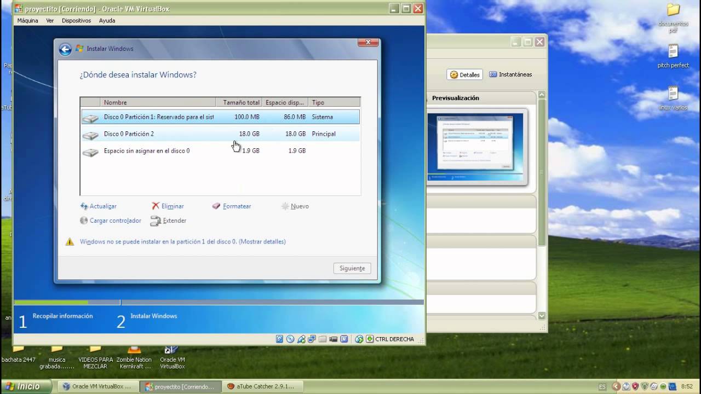Switch to aTube Catcher 2.9.1 taskbar button

pos(263,386)
